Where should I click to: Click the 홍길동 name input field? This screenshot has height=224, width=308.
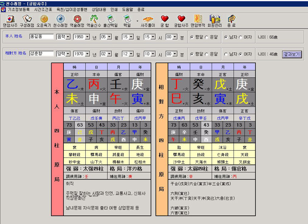coord(42,37)
